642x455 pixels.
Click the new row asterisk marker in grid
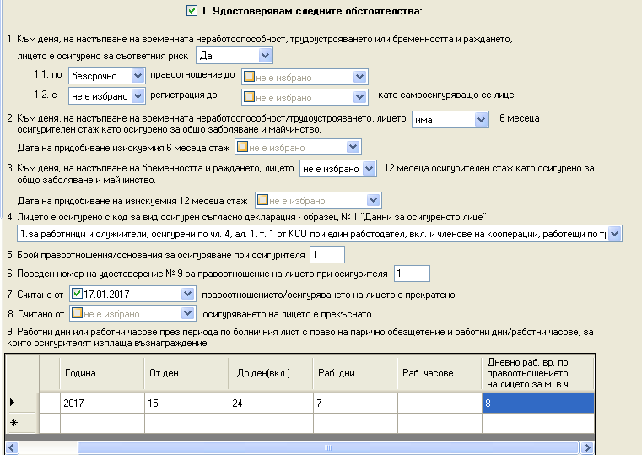click(12, 422)
